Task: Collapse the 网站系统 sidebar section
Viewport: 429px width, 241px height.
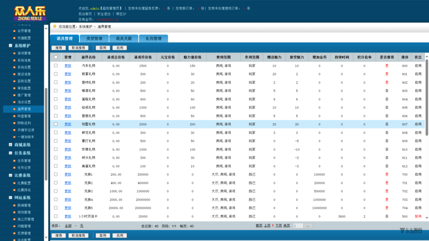Action: [x=10, y=197]
